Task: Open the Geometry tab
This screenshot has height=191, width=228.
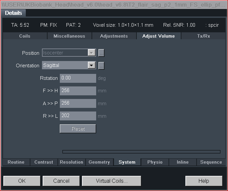Action: point(99,162)
